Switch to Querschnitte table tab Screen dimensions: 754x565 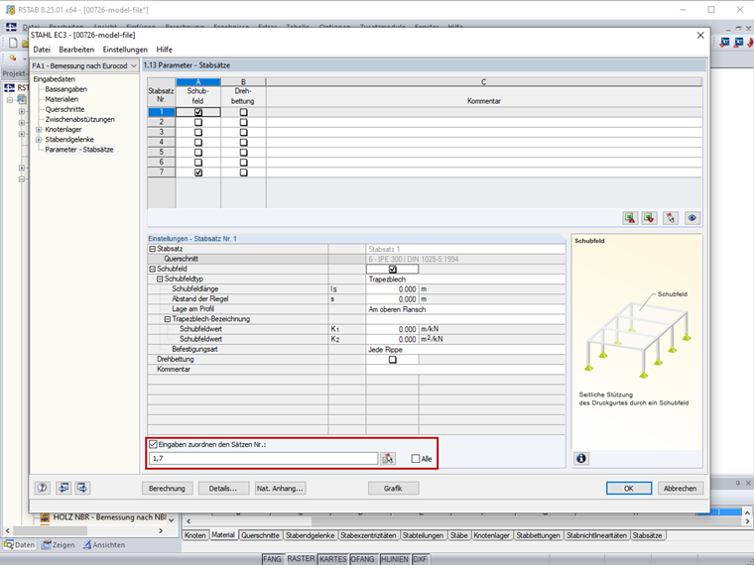(x=260, y=535)
